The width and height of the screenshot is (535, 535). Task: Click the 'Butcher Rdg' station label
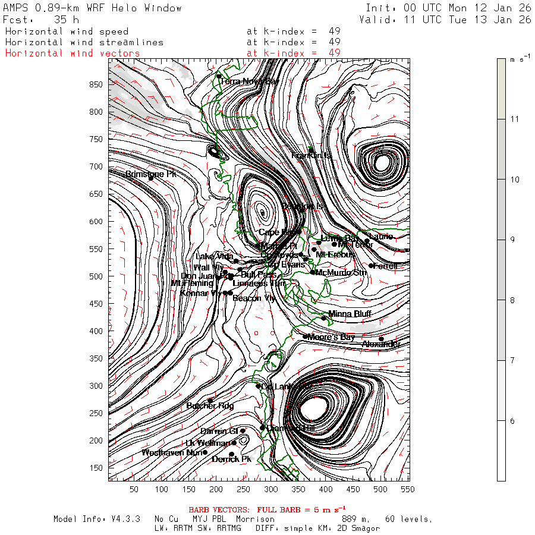click(x=210, y=405)
